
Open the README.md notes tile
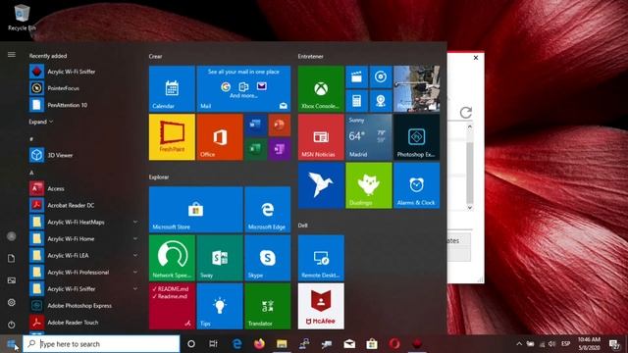pyautogui.click(x=172, y=306)
